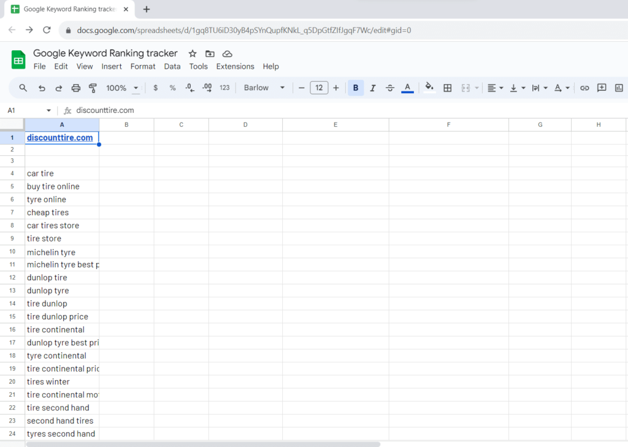
Task: Open a new browser tab
Action: tap(147, 9)
